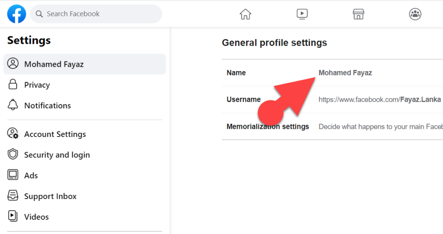443x234 pixels.
Task: Click the Username row label
Action: [x=244, y=100]
